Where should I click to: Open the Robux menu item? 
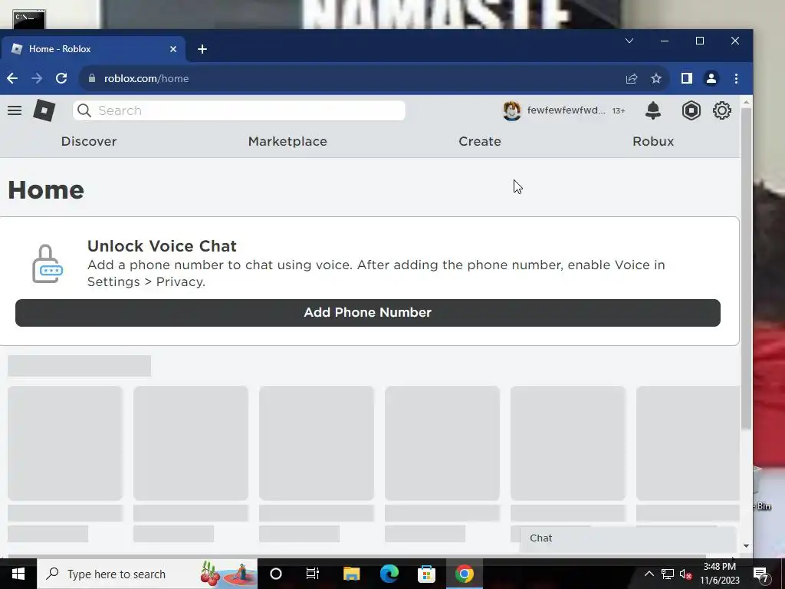pos(653,141)
